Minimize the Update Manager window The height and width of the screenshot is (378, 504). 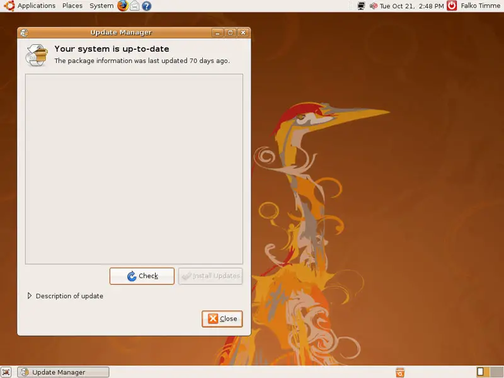tap(217, 33)
